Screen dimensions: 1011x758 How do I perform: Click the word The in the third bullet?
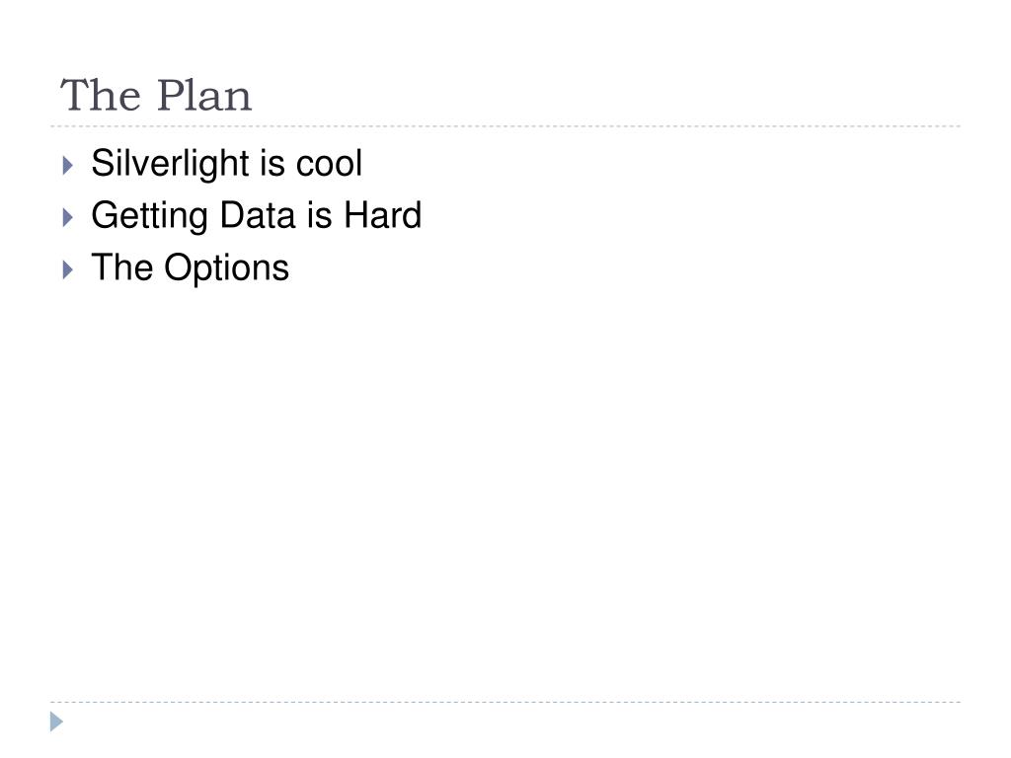(x=122, y=267)
